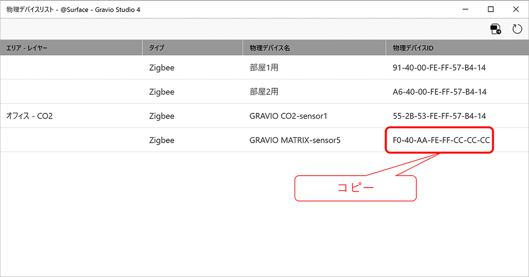Sort by エリア - レイヤー column header
This screenshot has height=277, width=529.
pos(71,48)
